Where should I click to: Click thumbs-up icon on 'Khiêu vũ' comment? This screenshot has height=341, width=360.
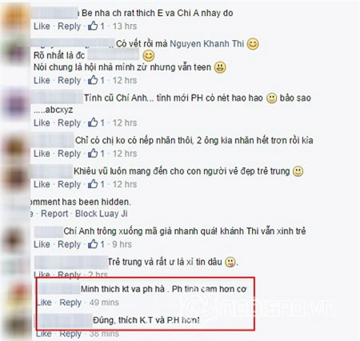point(93,184)
